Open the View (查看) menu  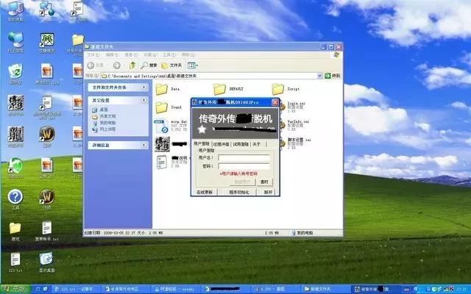point(131,55)
